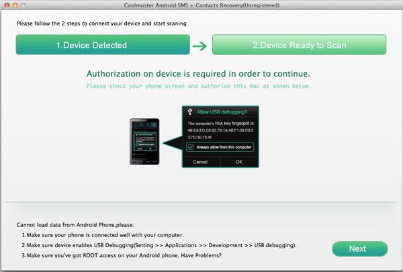Image resolution: width=403 pixels, height=272 pixels.
Task: Click the black pointer triangle beside phone
Action: (x=173, y=143)
